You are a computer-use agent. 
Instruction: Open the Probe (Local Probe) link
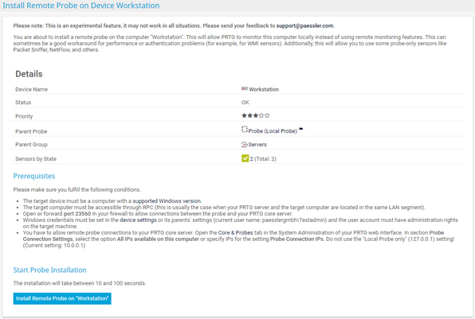(x=273, y=131)
